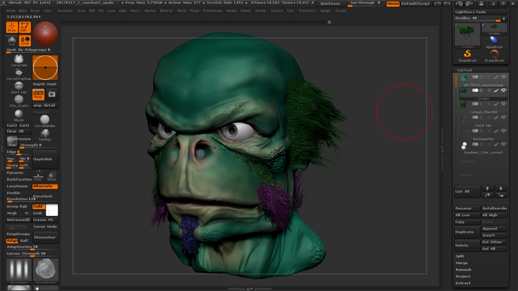The height and width of the screenshot is (291, 518).
Task: Expand the DynaMesh panel
Action: [x=45, y=196]
